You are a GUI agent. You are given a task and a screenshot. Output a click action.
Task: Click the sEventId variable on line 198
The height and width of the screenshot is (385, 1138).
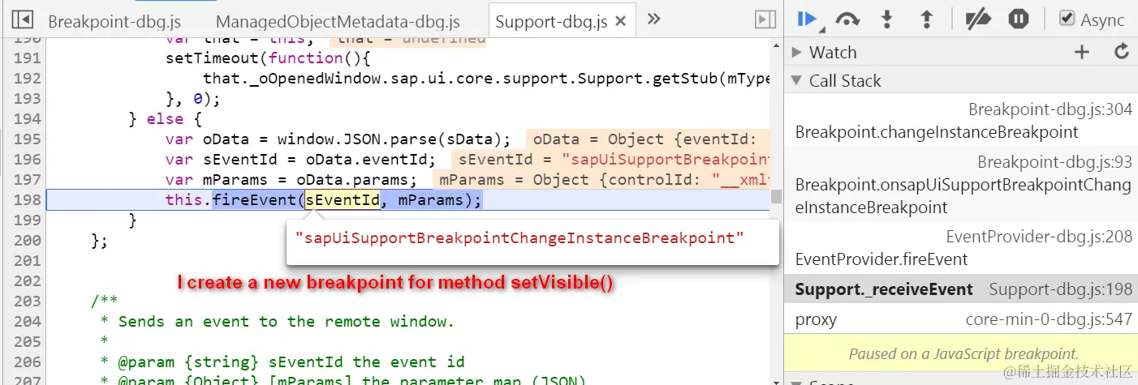pos(343,199)
